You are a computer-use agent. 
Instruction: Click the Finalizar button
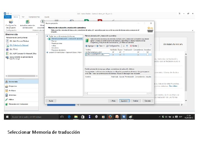click(x=135, y=101)
